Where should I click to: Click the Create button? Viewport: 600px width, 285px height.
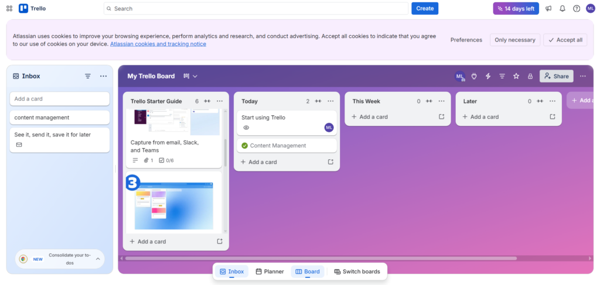(x=425, y=8)
